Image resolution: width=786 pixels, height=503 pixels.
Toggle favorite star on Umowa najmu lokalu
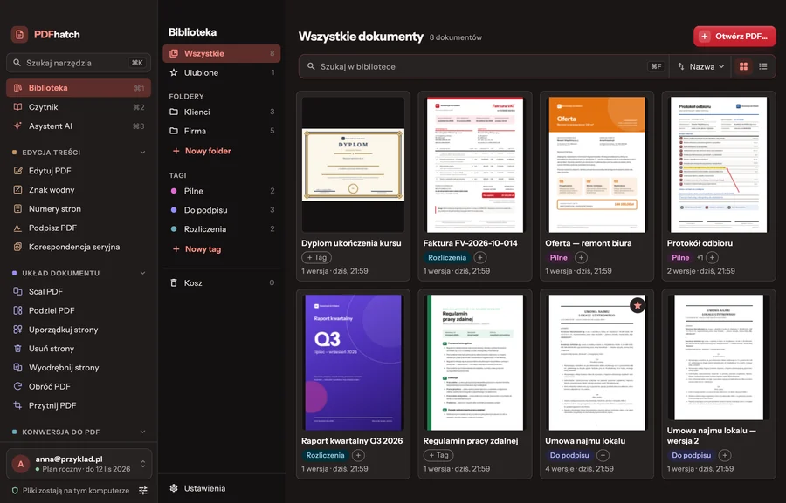click(x=638, y=305)
